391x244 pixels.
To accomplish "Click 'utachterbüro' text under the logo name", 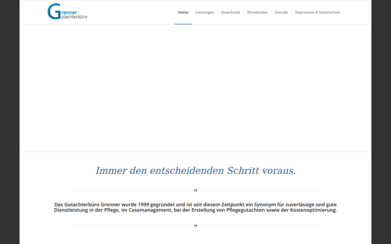I will pos(74,17).
